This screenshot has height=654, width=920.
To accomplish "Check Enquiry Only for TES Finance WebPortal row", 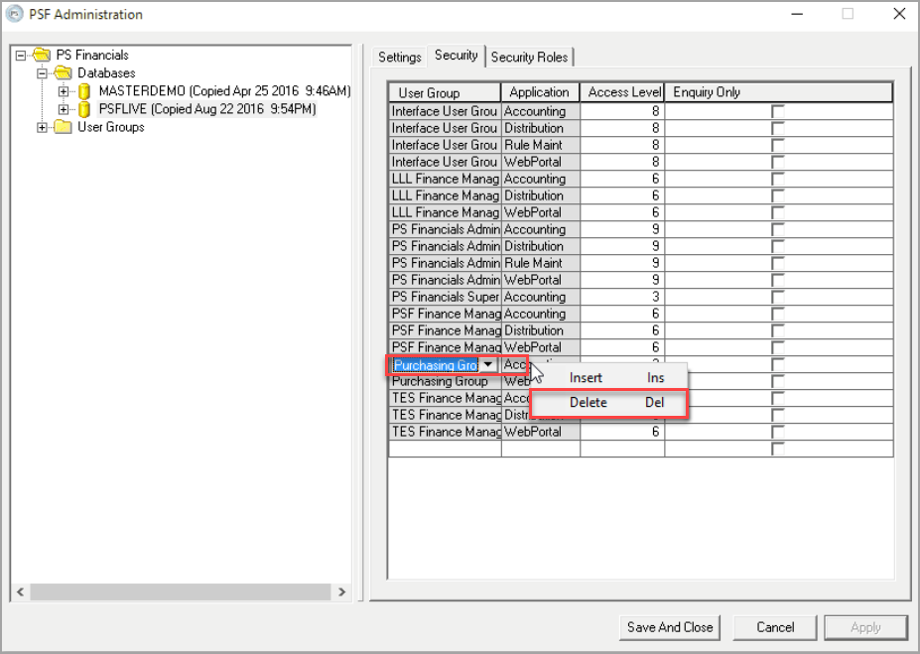I will (x=778, y=433).
